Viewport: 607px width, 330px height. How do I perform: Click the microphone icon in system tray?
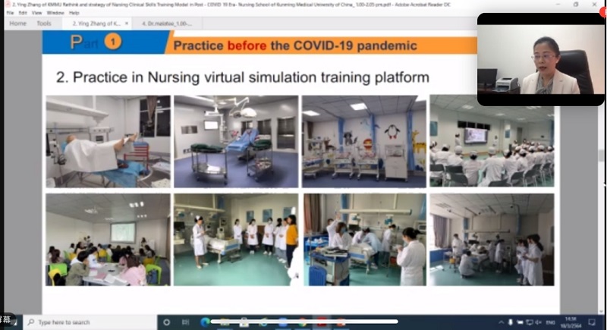point(511,322)
